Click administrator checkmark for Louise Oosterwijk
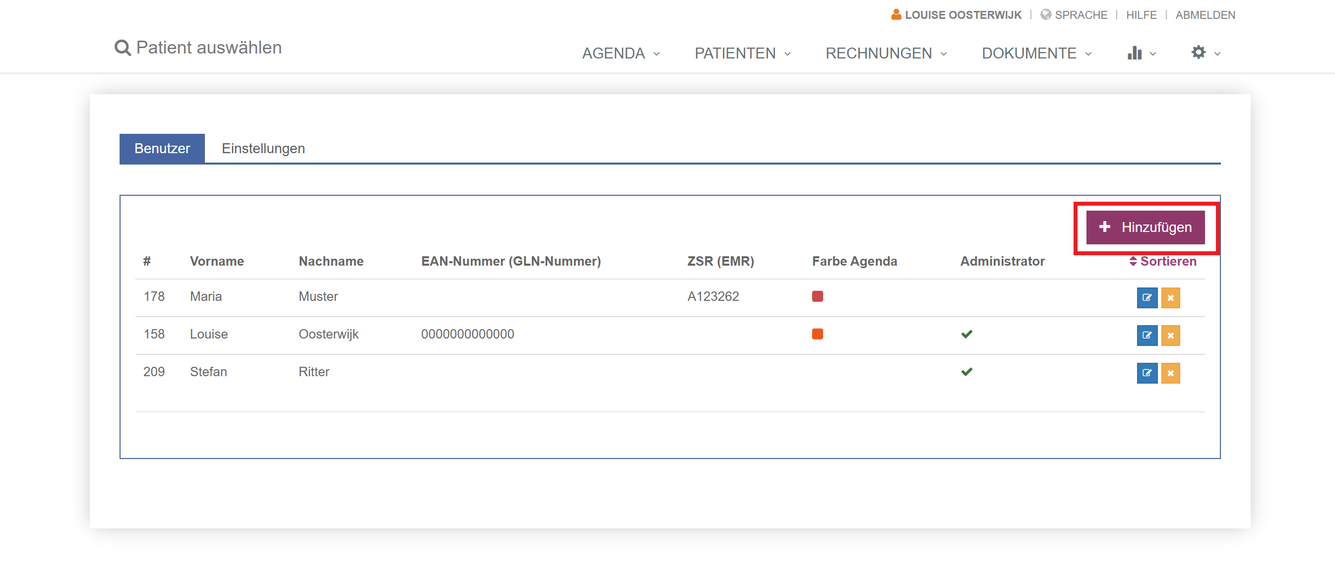Viewport: 1335px width, 568px height. point(966,334)
